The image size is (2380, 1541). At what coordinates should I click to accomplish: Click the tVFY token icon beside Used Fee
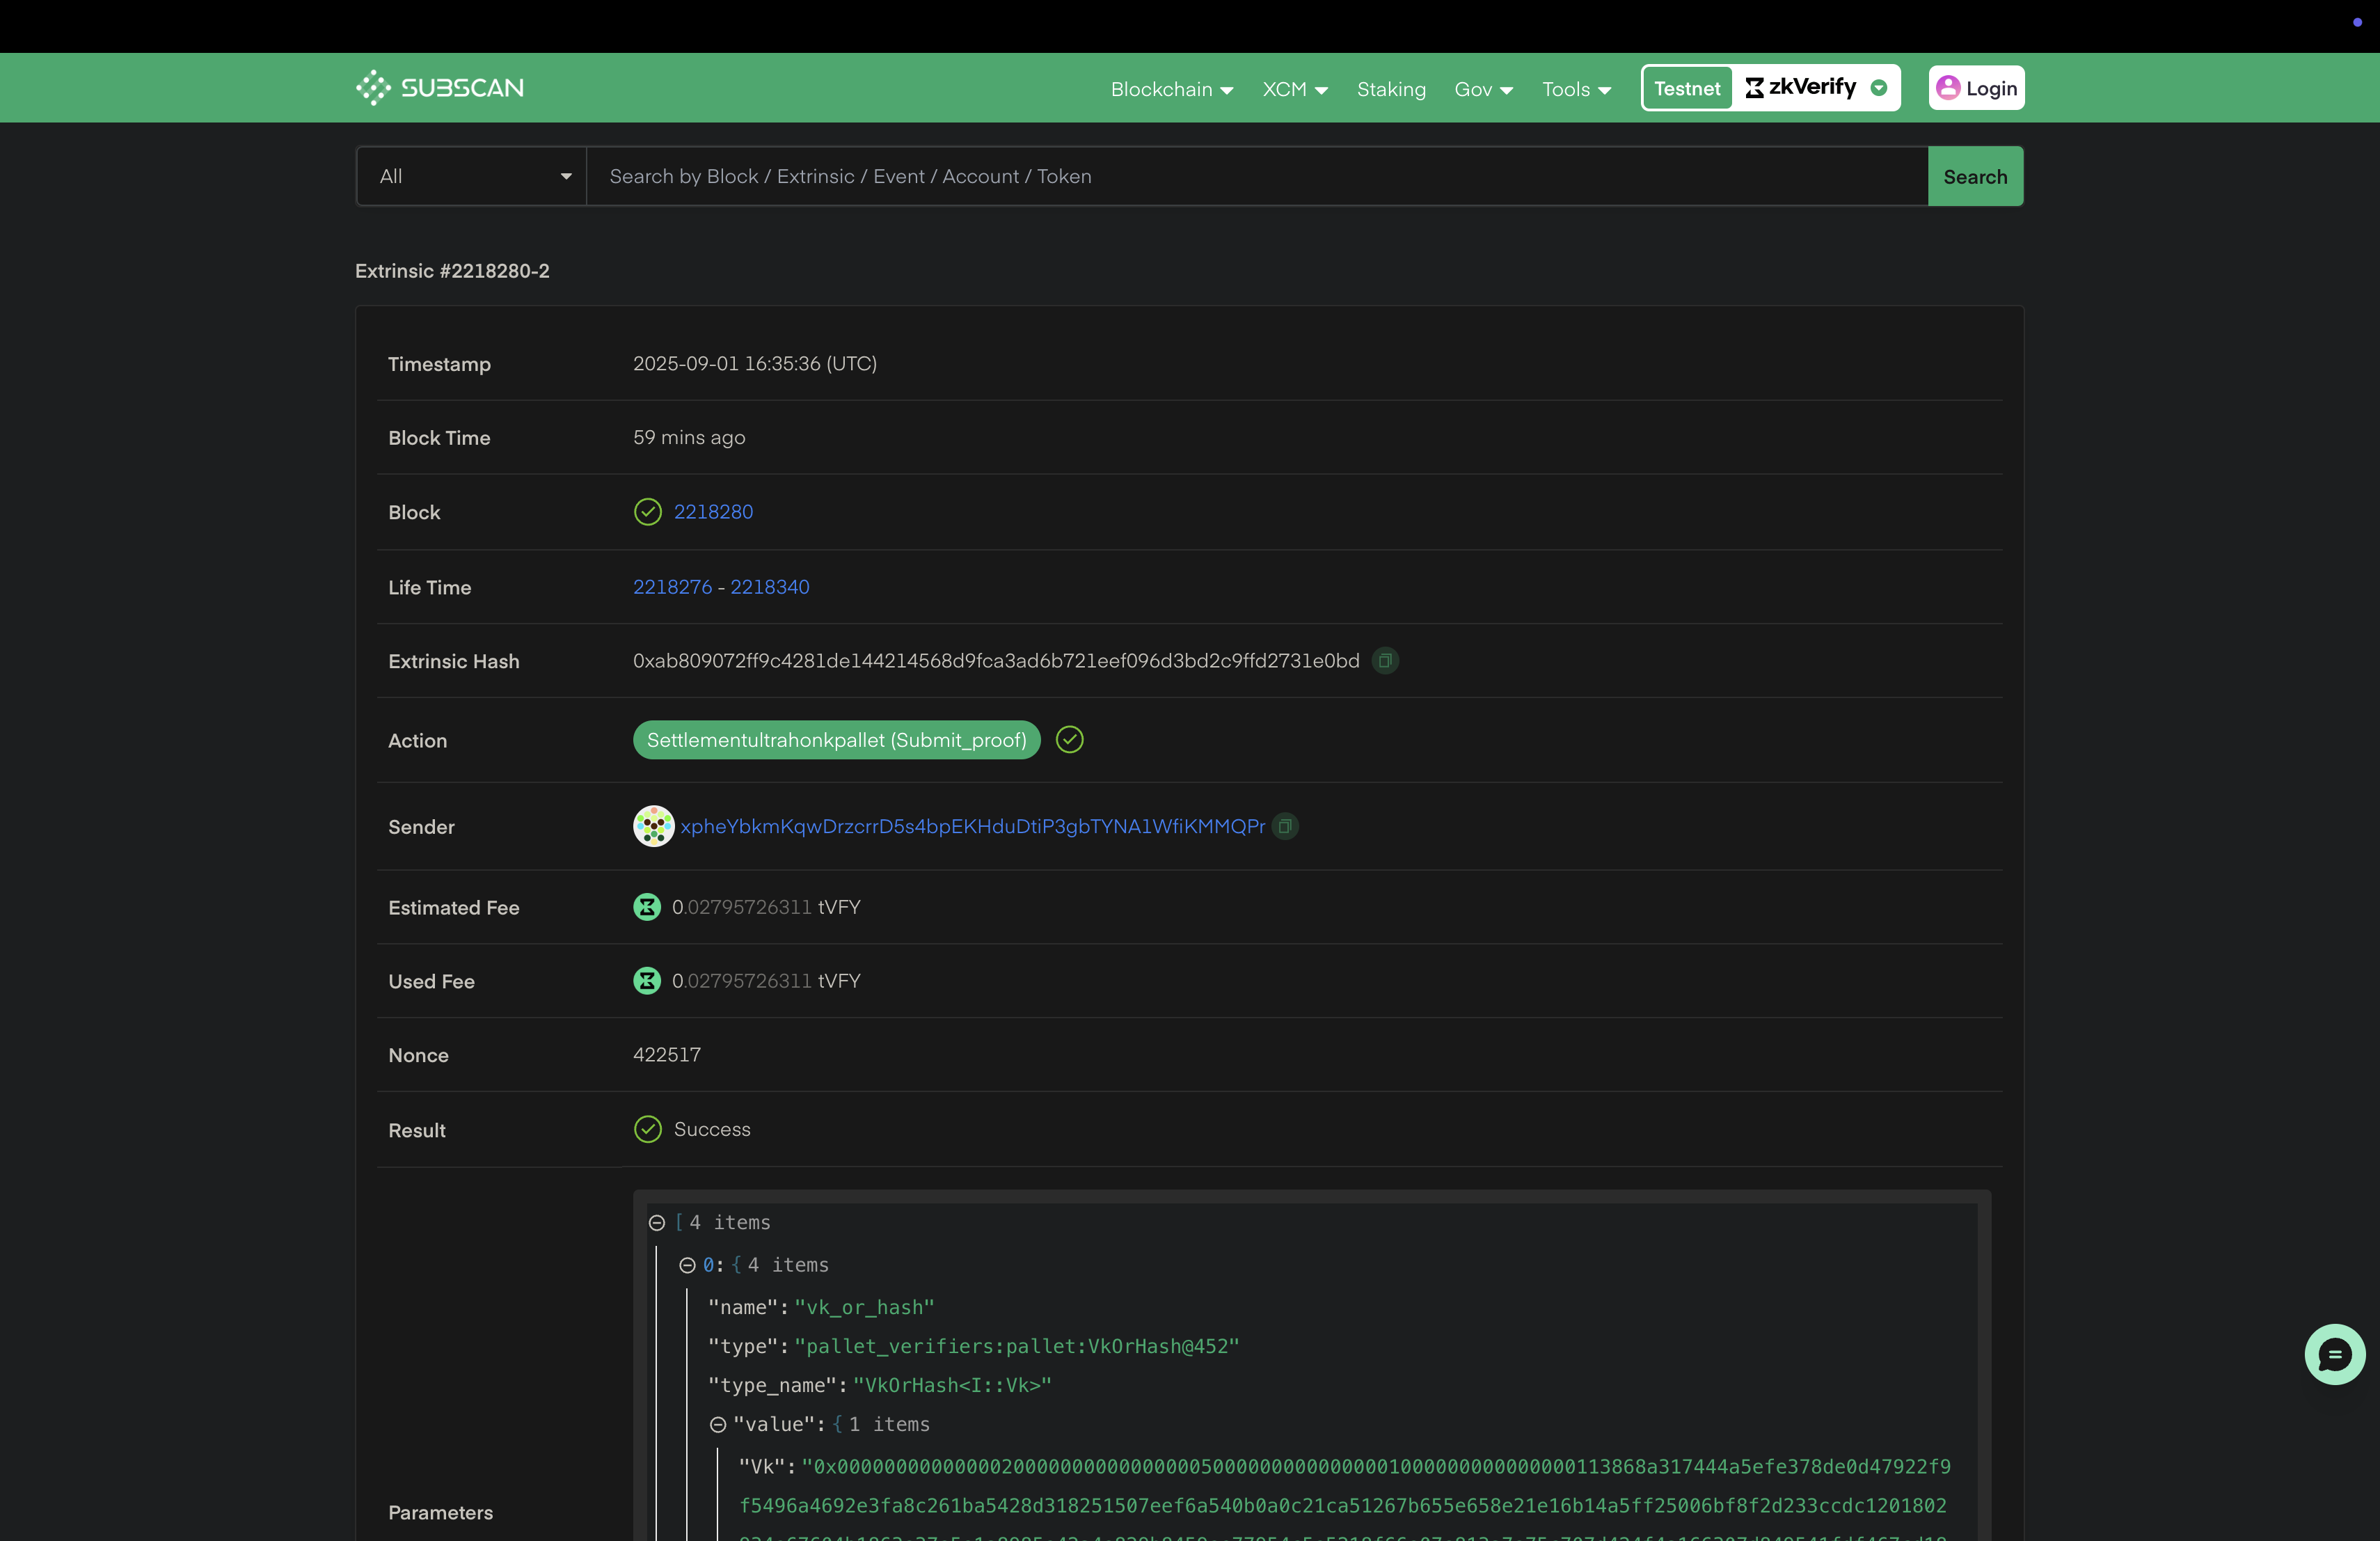[x=647, y=981]
